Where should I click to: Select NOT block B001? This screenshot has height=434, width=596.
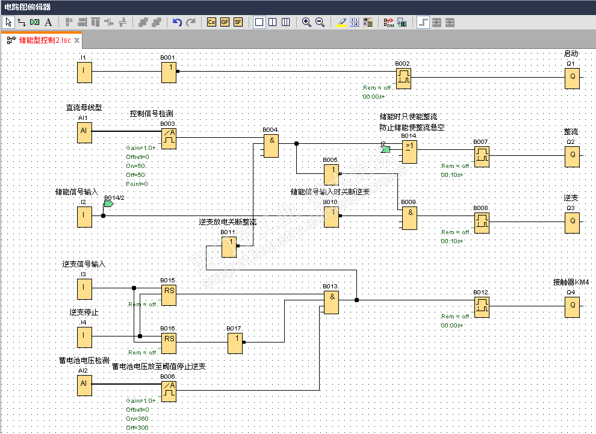169,73
